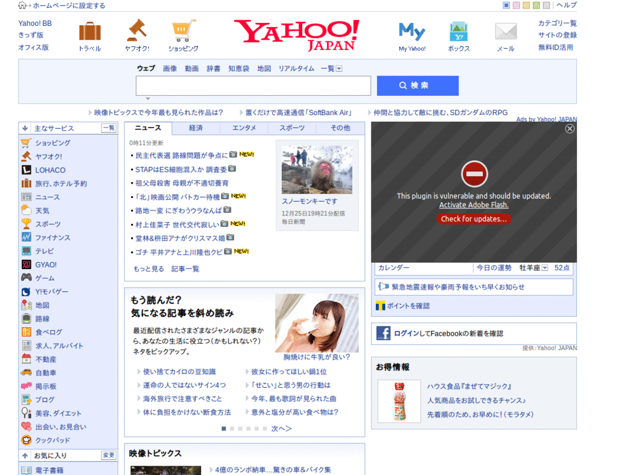Click the 地図 map sidebar icon
This screenshot has width=634, height=475.
pos(26,305)
